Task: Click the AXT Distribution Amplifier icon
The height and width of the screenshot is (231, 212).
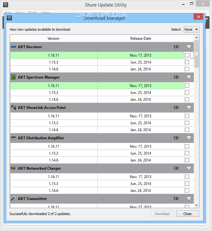Action: 13,138
